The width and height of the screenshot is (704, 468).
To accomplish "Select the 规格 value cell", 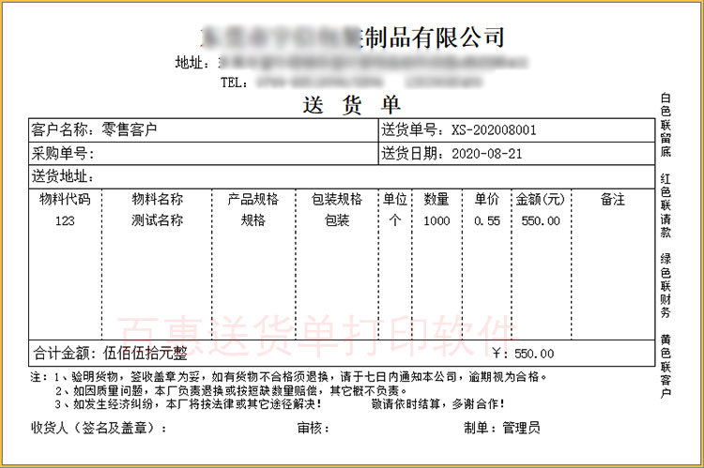I will coord(253,220).
